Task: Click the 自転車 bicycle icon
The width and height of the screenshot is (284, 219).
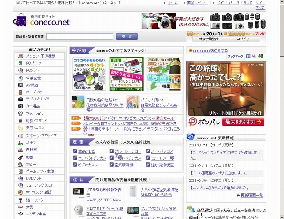Action: 20,150
